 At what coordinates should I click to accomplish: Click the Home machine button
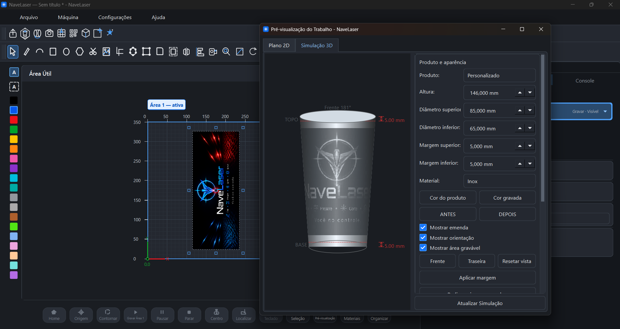54,315
